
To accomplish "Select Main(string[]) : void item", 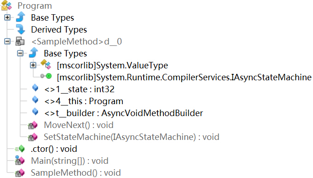I will tap(70, 161).
